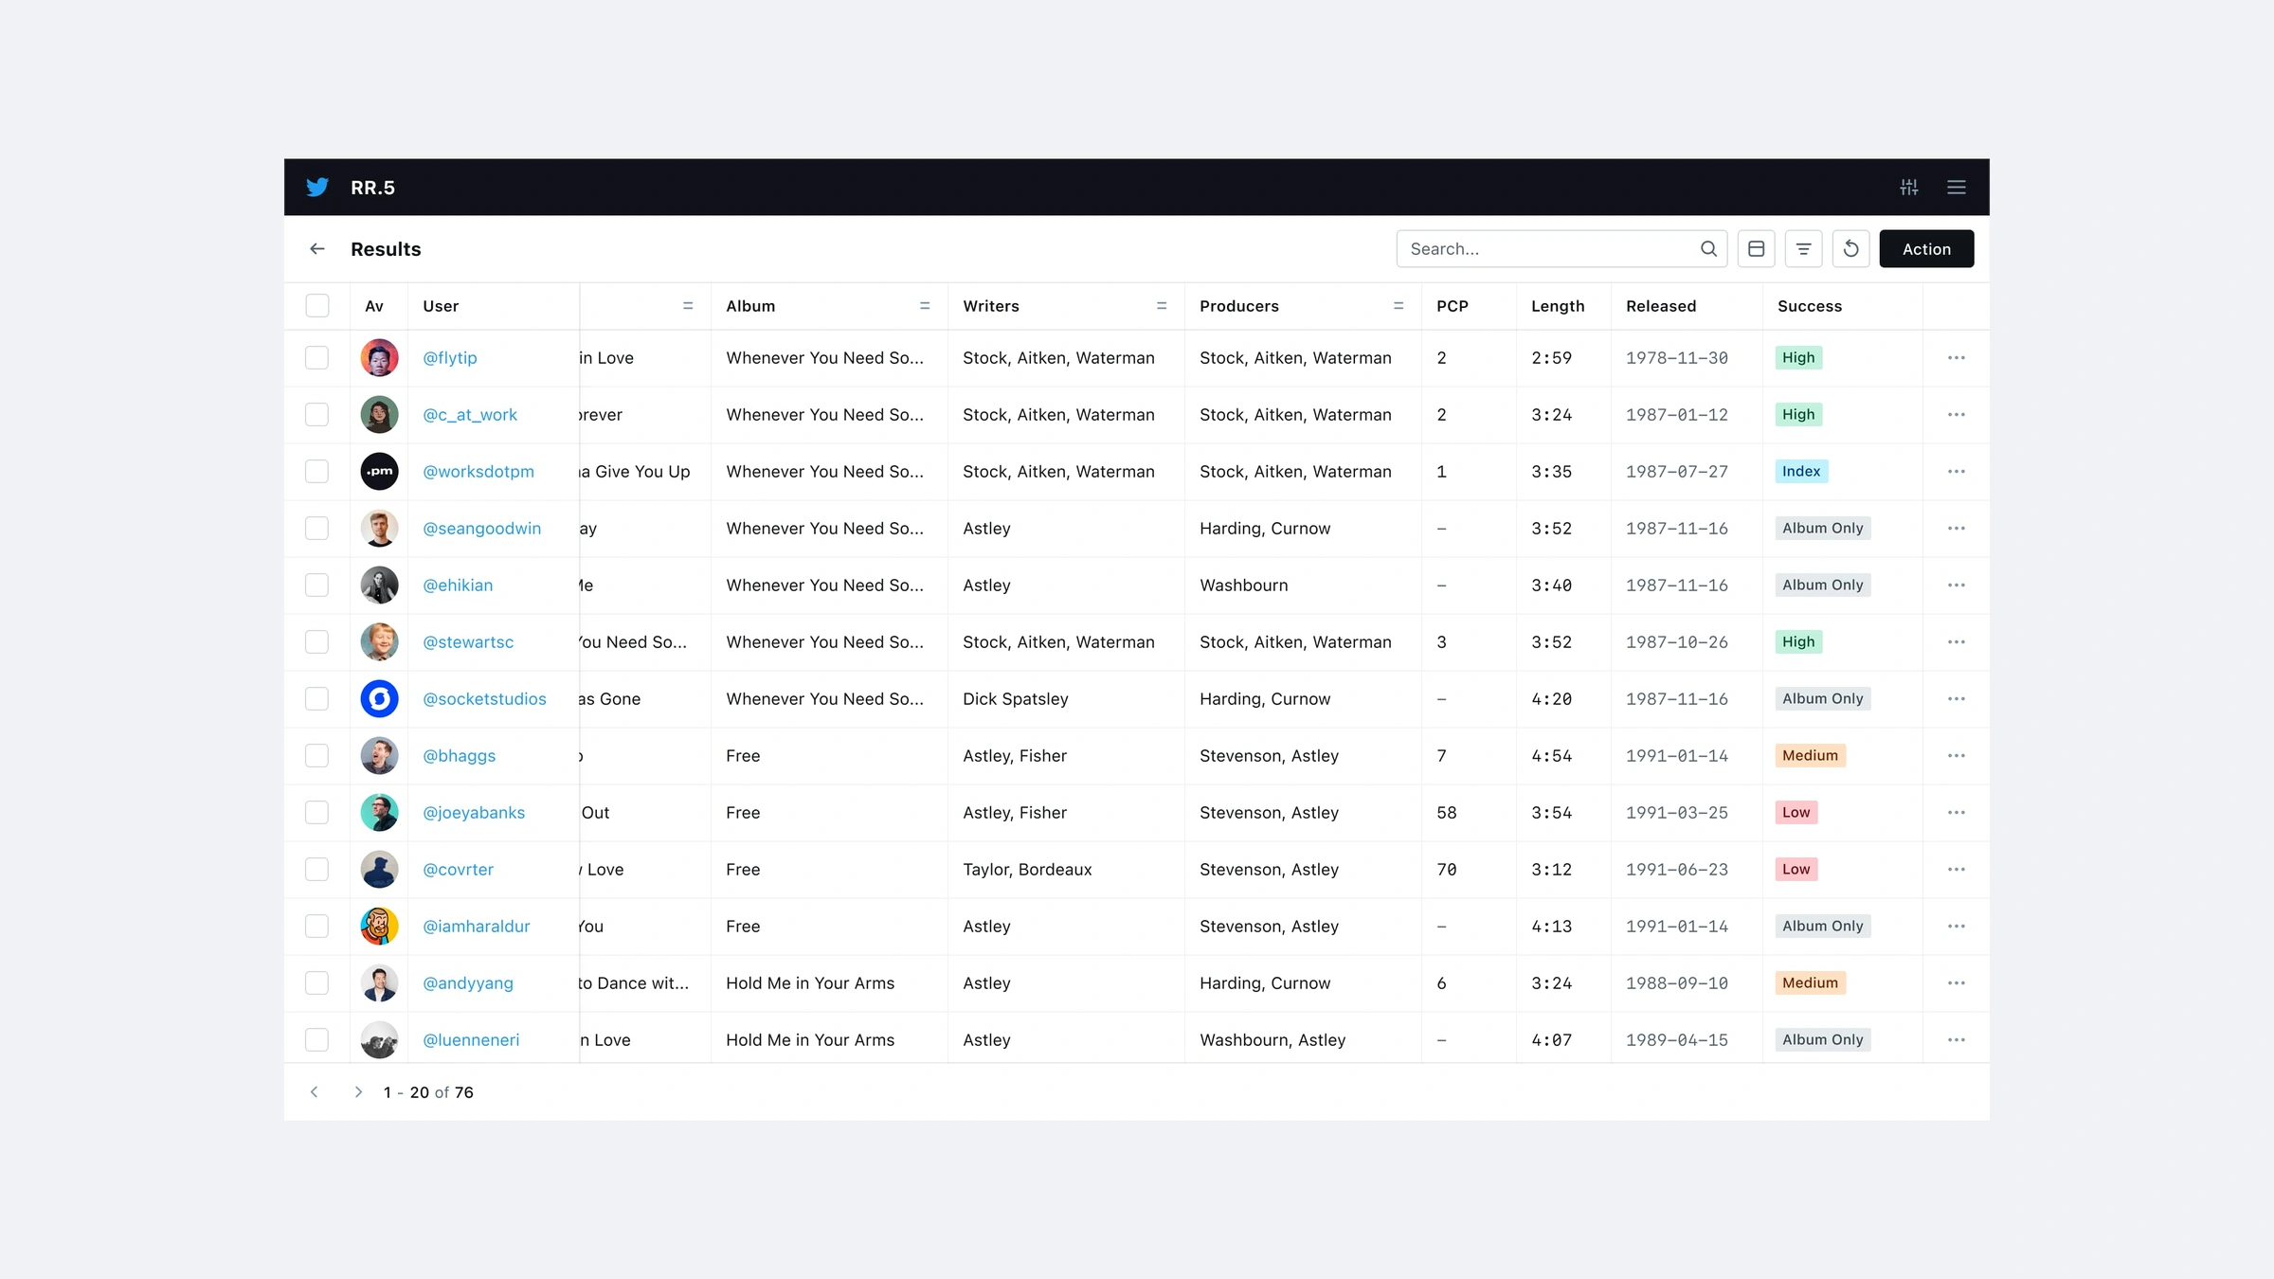The width and height of the screenshot is (2274, 1279).
Task: Open the @seangoodwin user link
Action: 481,528
